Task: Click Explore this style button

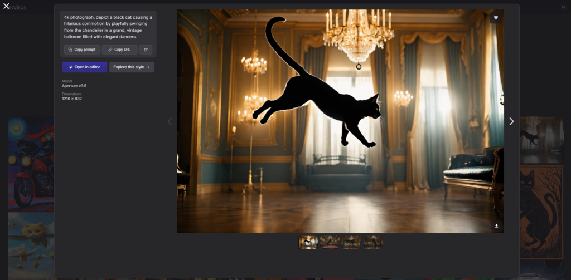Action: pos(132,67)
